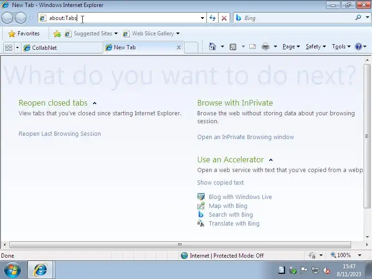The image size is (372, 279).
Task: Close the New Tab tab
Action: point(179,47)
